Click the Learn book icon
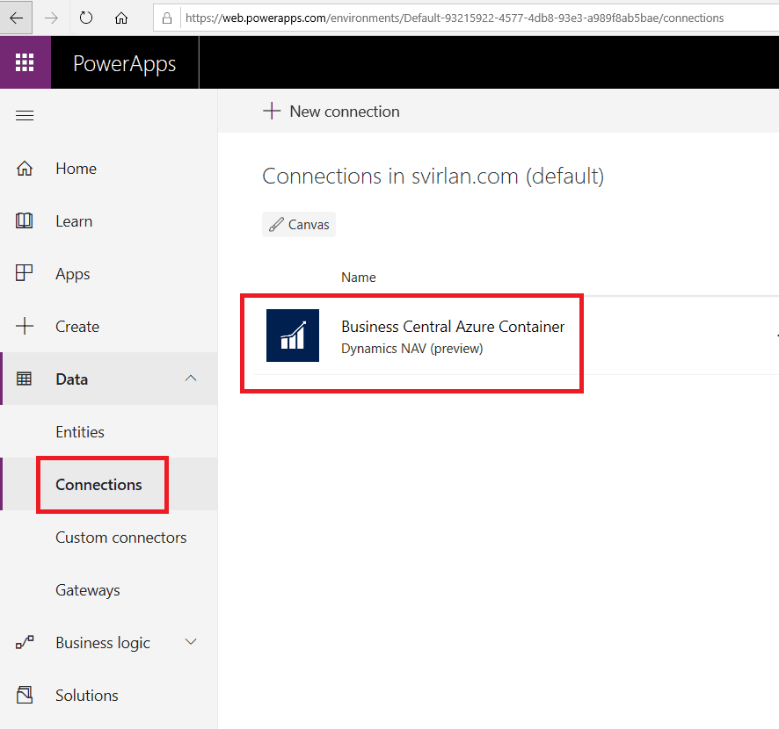779x729 pixels. [x=25, y=220]
